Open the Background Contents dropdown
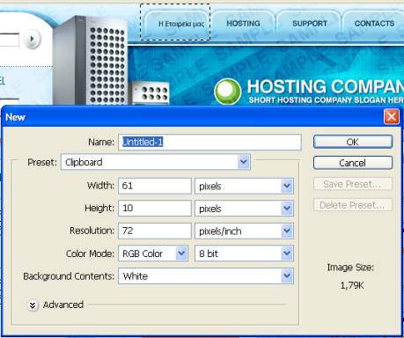The height and width of the screenshot is (338, 404). (x=206, y=276)
